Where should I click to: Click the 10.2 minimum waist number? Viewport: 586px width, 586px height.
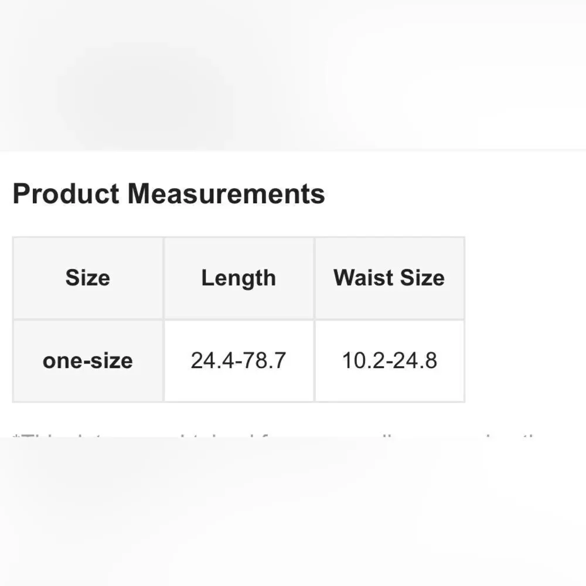coord(362,360)
